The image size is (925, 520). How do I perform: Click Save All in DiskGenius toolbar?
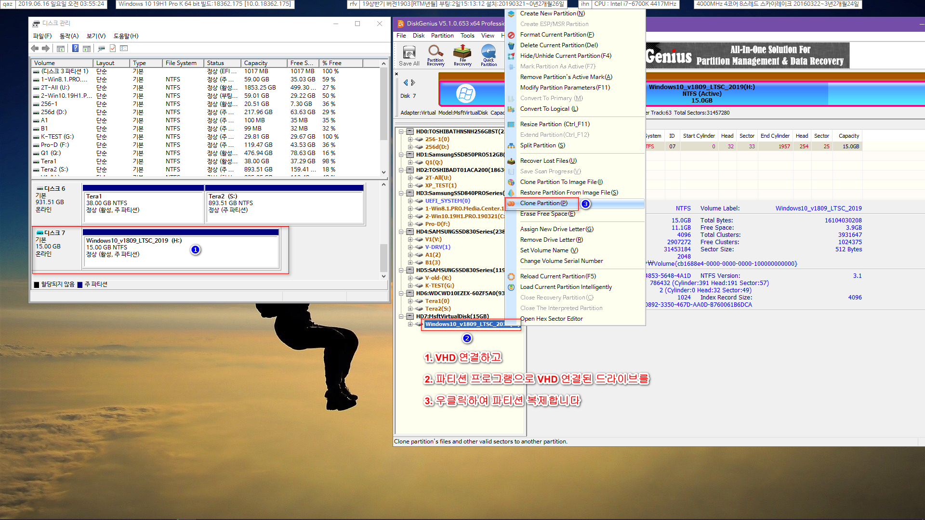pos(409,55)
